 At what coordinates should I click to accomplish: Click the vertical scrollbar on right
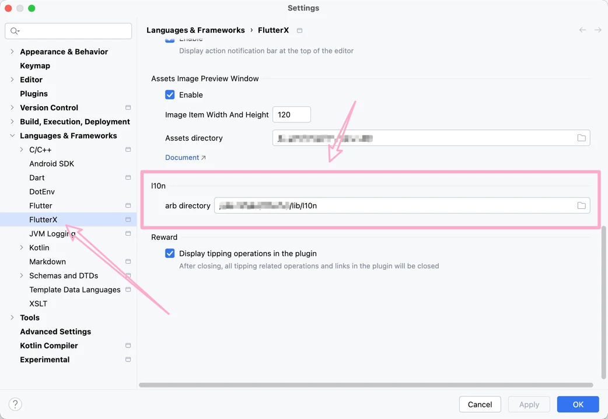(603, 303)
